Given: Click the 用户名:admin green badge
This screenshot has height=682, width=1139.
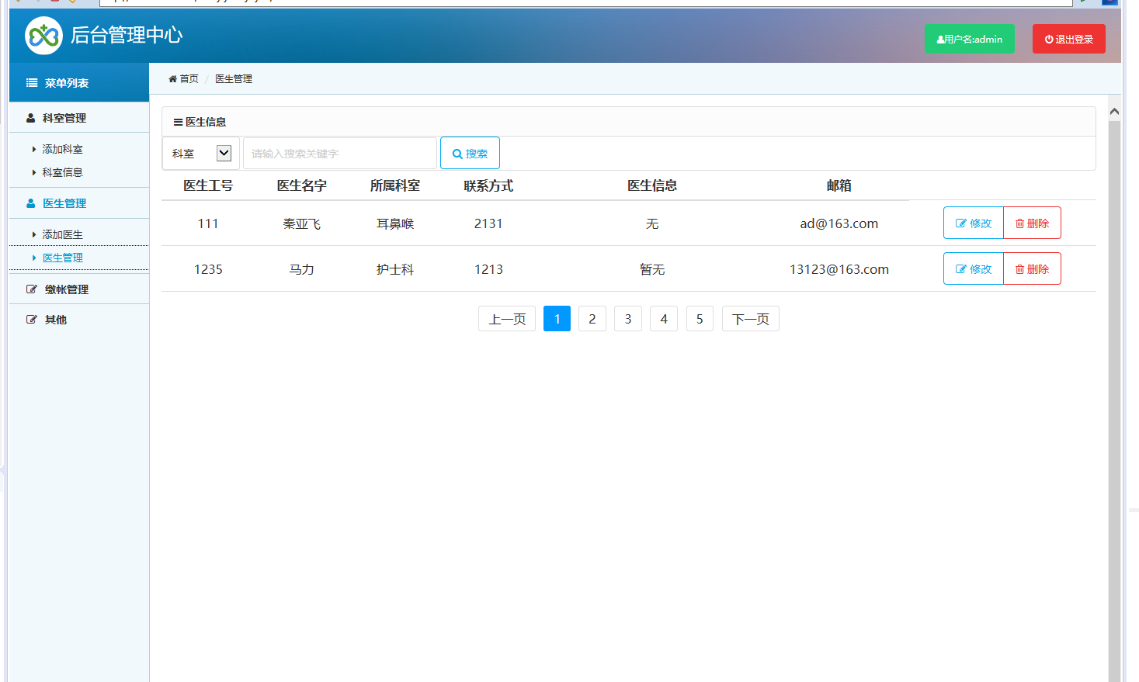Looking at the screenshot, I should [x=970, y=38].
